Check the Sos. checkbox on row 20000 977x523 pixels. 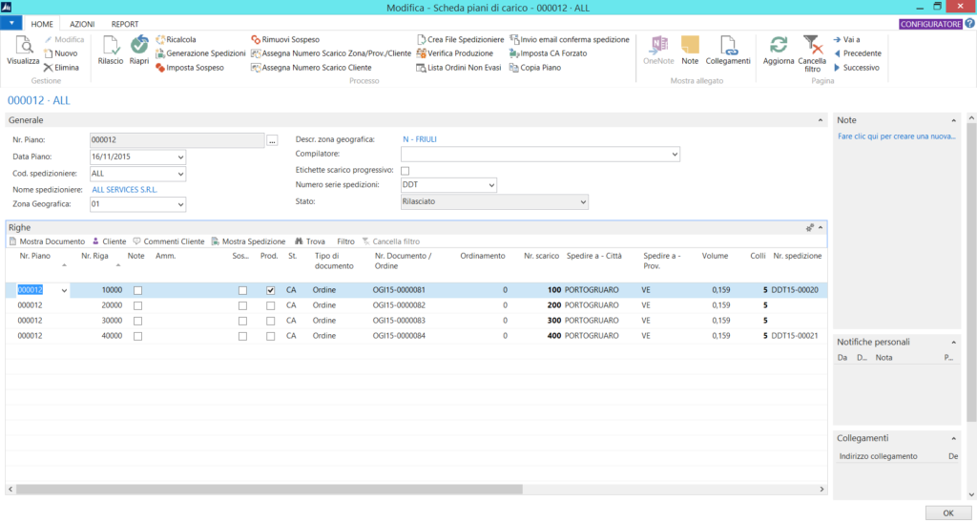click(242, 306)
